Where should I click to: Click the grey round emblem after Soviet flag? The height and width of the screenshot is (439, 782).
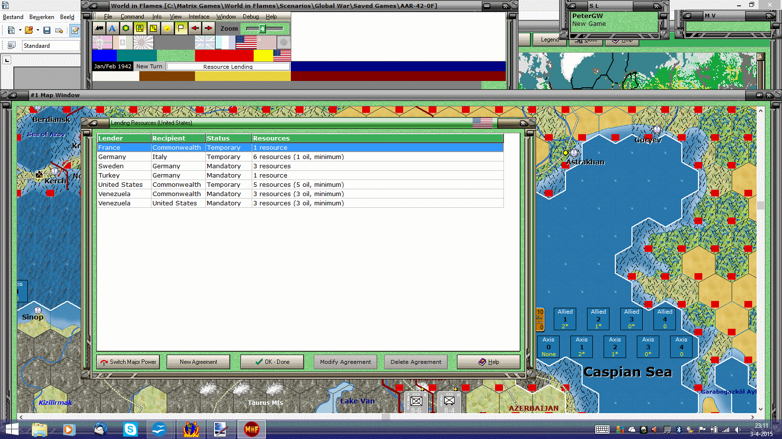tap(283, 42)
